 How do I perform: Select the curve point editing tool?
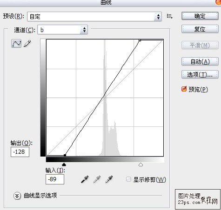pos(16,43)
